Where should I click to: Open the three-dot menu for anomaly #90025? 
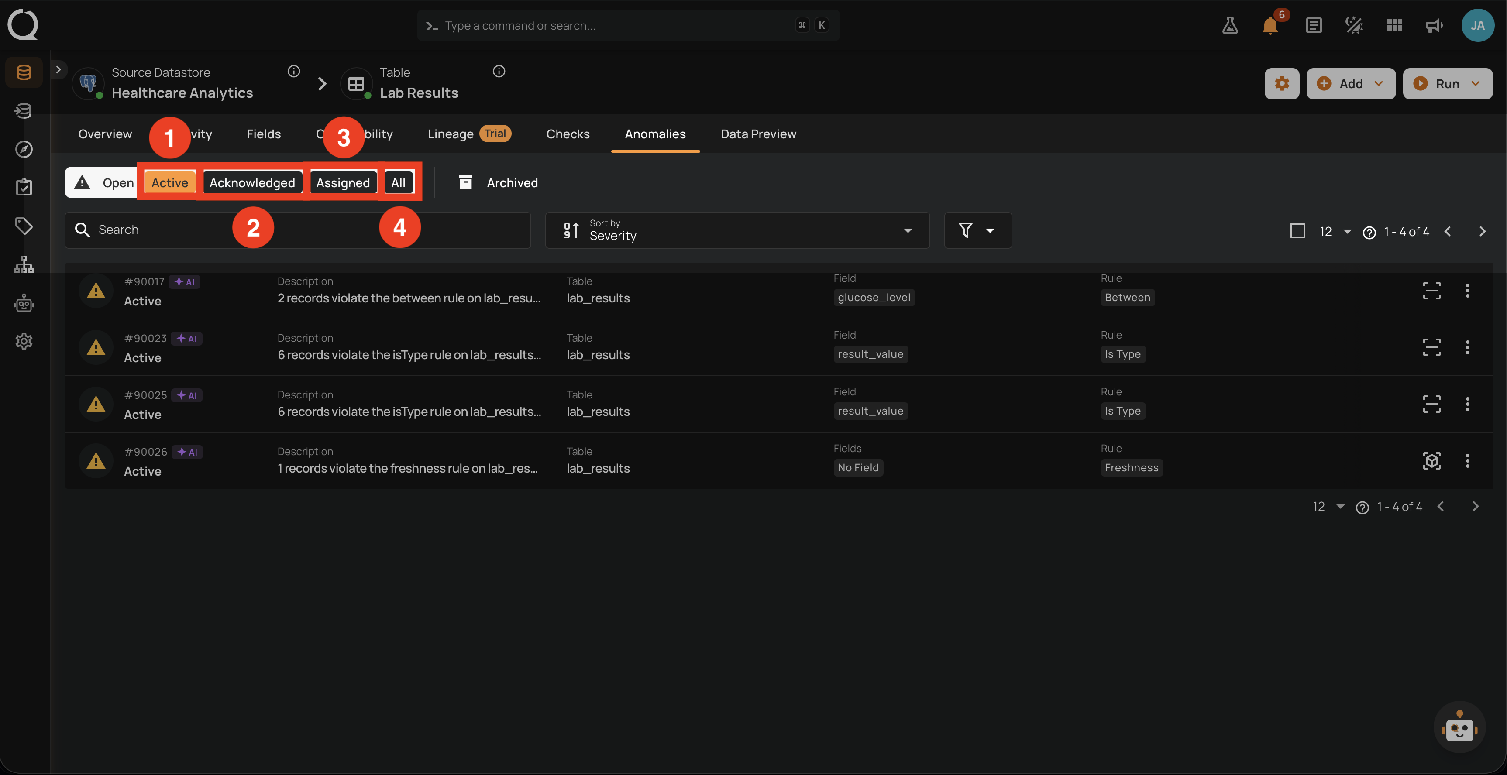(1467, 404)
